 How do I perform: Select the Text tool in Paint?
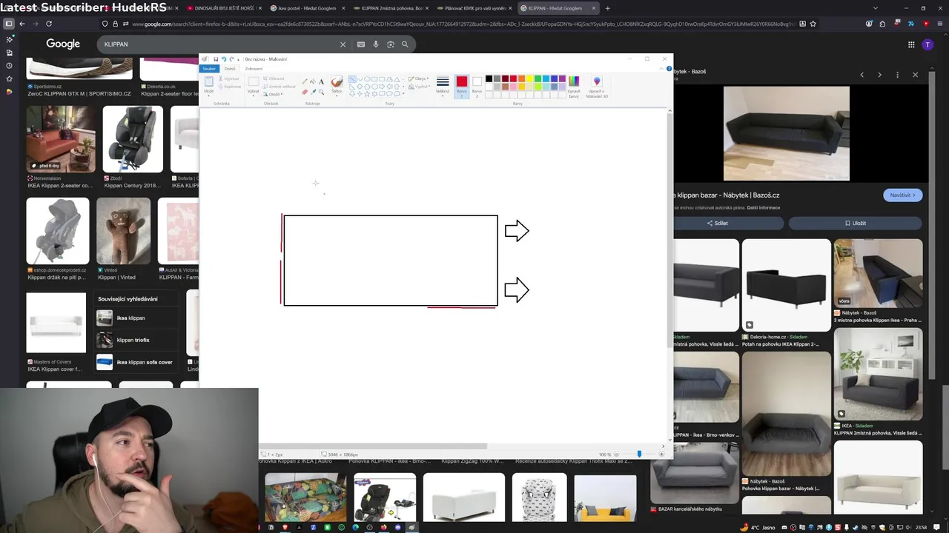point(321,81)
